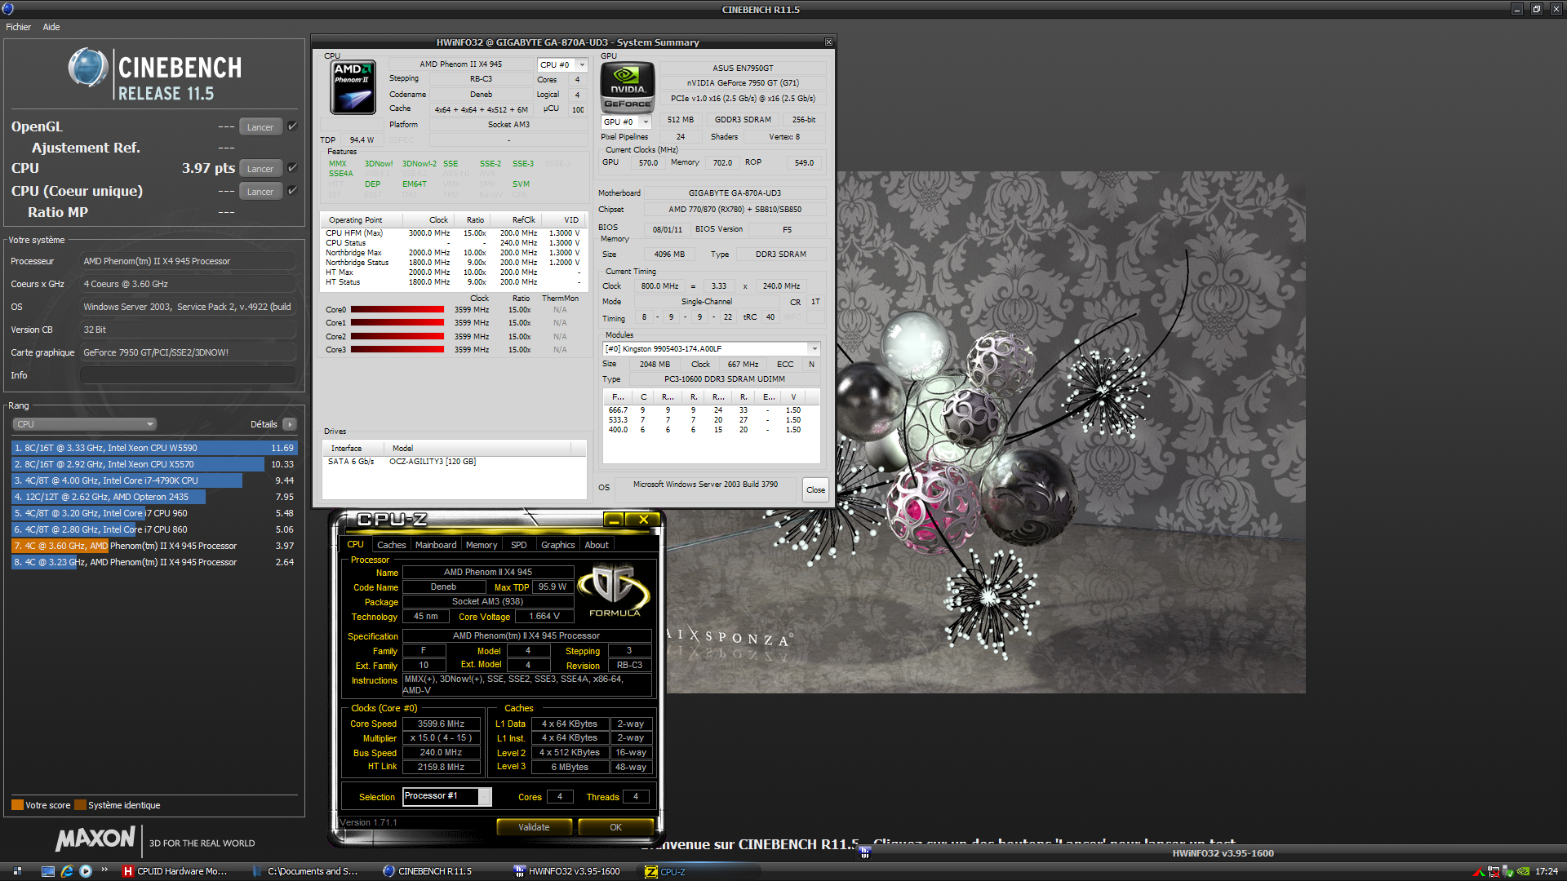Open the Aide menu
Viewport: 1567px width, 881px height.
[51, 27]
